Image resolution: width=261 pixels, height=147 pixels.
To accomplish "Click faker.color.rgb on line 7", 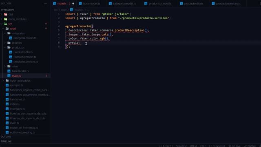I will coord(93,38).
